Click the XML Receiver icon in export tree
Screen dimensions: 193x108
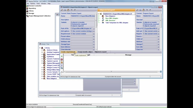pyautogui.click(x=103, y=20)
